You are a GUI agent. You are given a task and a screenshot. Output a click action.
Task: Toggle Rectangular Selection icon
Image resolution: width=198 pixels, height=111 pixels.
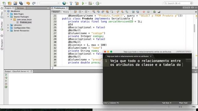[112, 12]
